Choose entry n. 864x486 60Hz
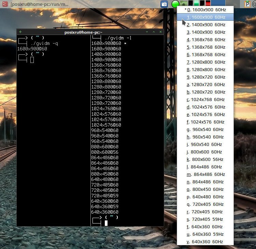256x249 pixels. pos(205,182)
